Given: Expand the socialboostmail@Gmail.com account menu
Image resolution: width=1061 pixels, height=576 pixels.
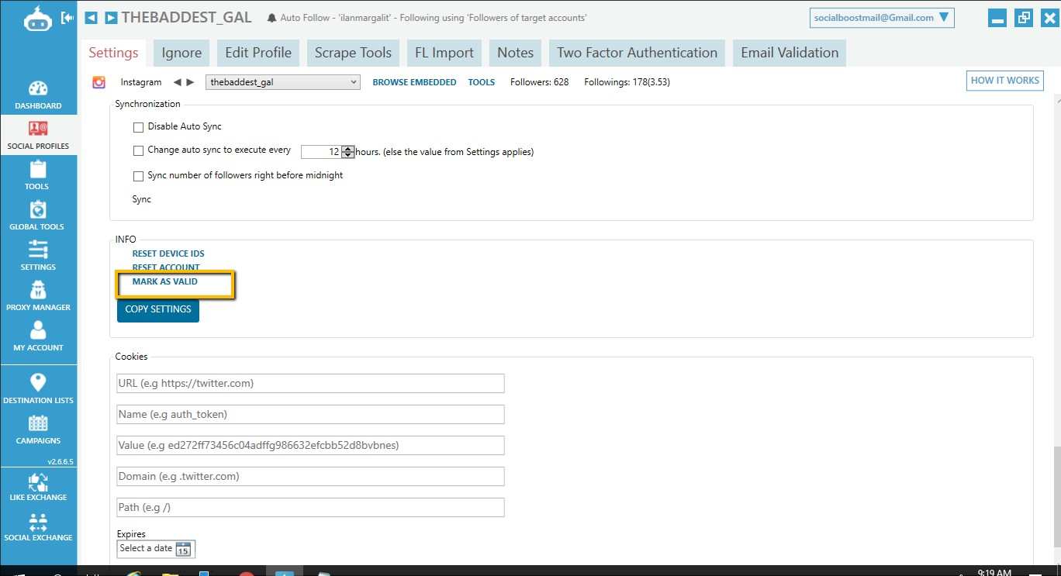Looking at the screenshot, I should [x=882, y=18].
